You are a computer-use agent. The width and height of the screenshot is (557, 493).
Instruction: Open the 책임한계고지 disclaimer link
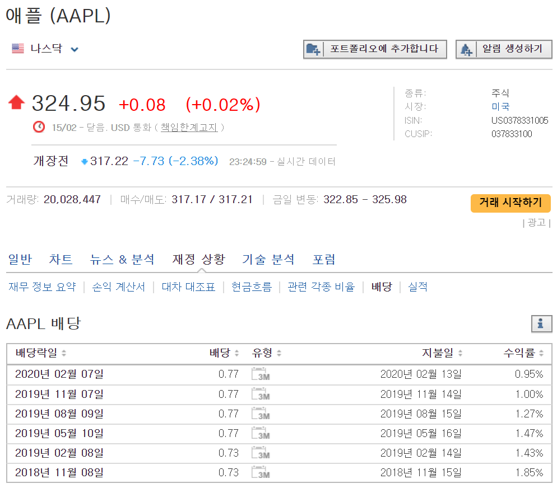(189, 128)
